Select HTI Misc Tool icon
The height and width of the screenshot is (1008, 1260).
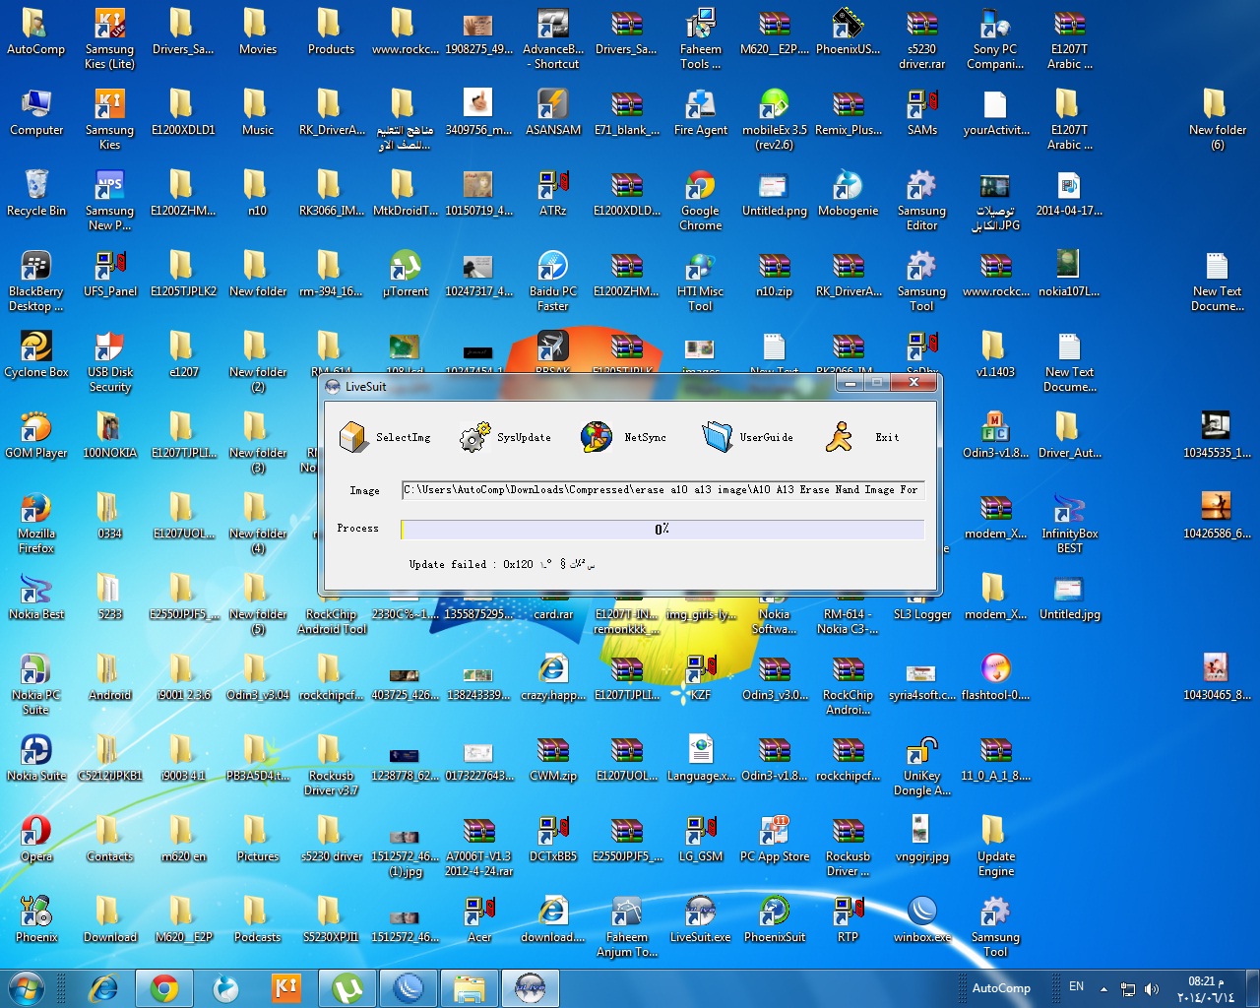(701, 282)
